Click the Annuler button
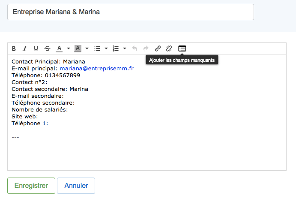The width and height of the screenshot is (296, 202). tap(76, 186)
